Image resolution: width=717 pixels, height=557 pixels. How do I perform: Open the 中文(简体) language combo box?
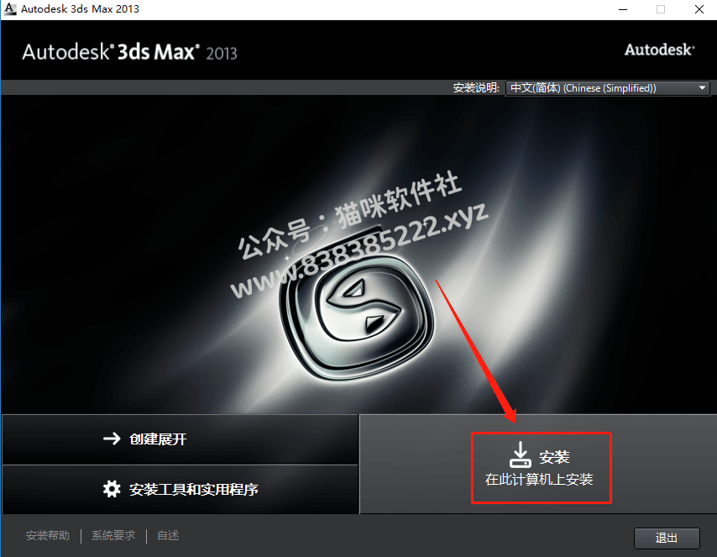[x=607, y=88]
